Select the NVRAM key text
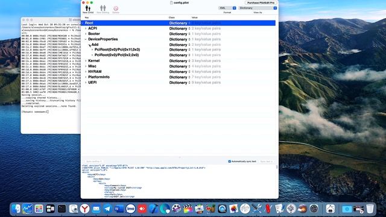386x217 pixels. [x=95, y=72]
